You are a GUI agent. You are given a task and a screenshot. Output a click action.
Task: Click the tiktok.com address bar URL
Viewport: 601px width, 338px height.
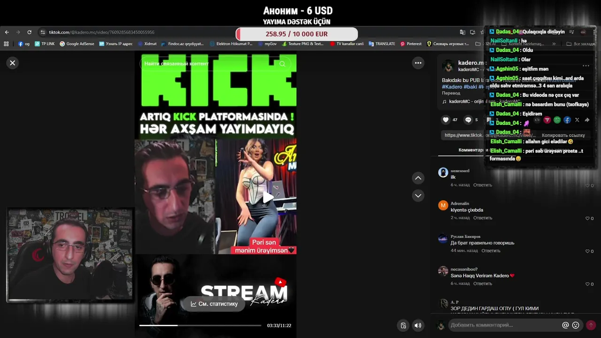102,32
